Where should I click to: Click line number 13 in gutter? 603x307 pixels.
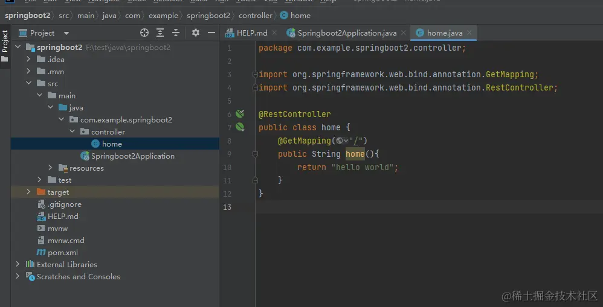[x=227, y=207]
